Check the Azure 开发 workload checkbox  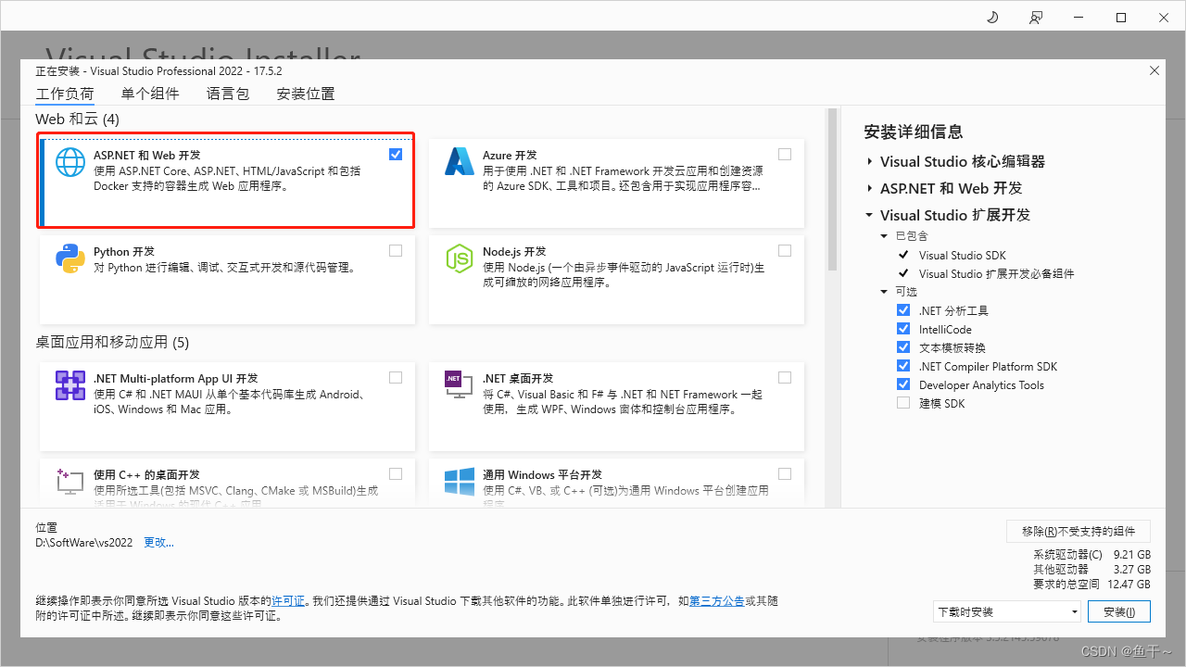click(785, 155)
